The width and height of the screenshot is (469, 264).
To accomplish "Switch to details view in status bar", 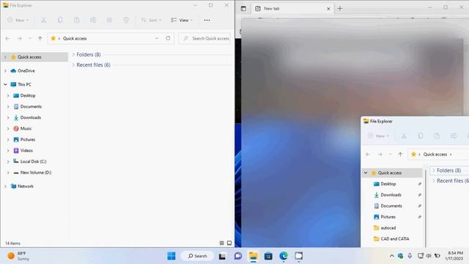I will (x=221, y=243).
